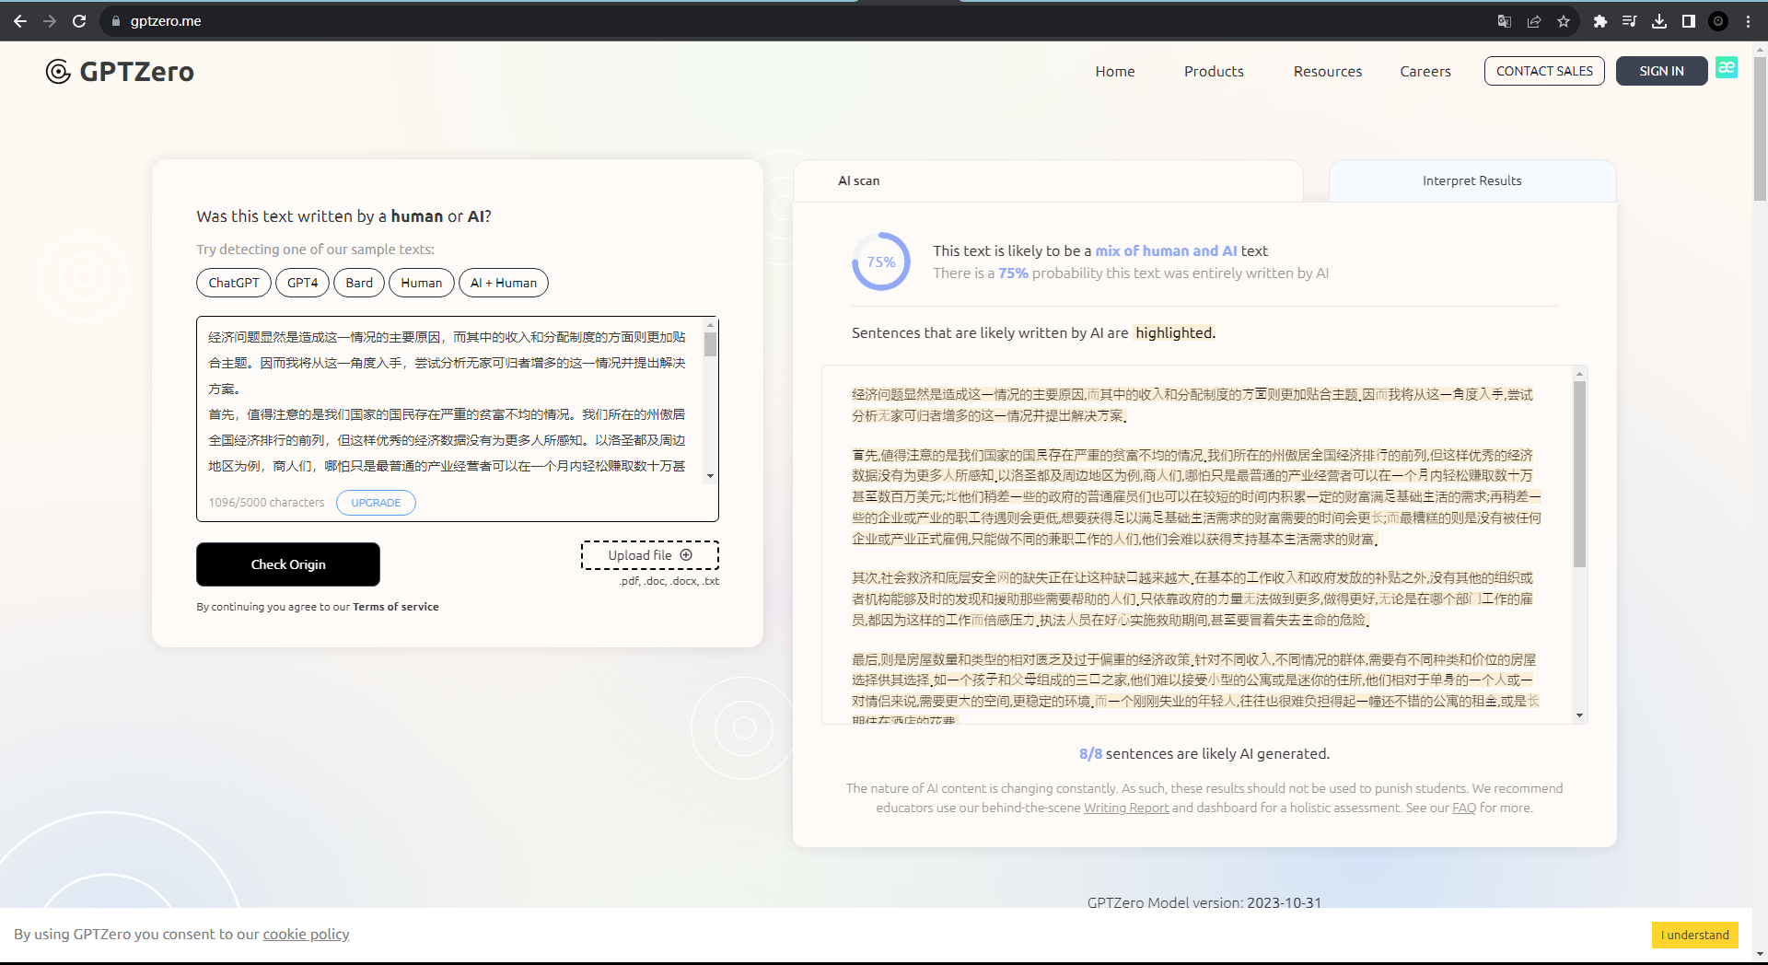Open the translate page icon
This screenshot has width=1768, height=965.
pos(1505,21)
